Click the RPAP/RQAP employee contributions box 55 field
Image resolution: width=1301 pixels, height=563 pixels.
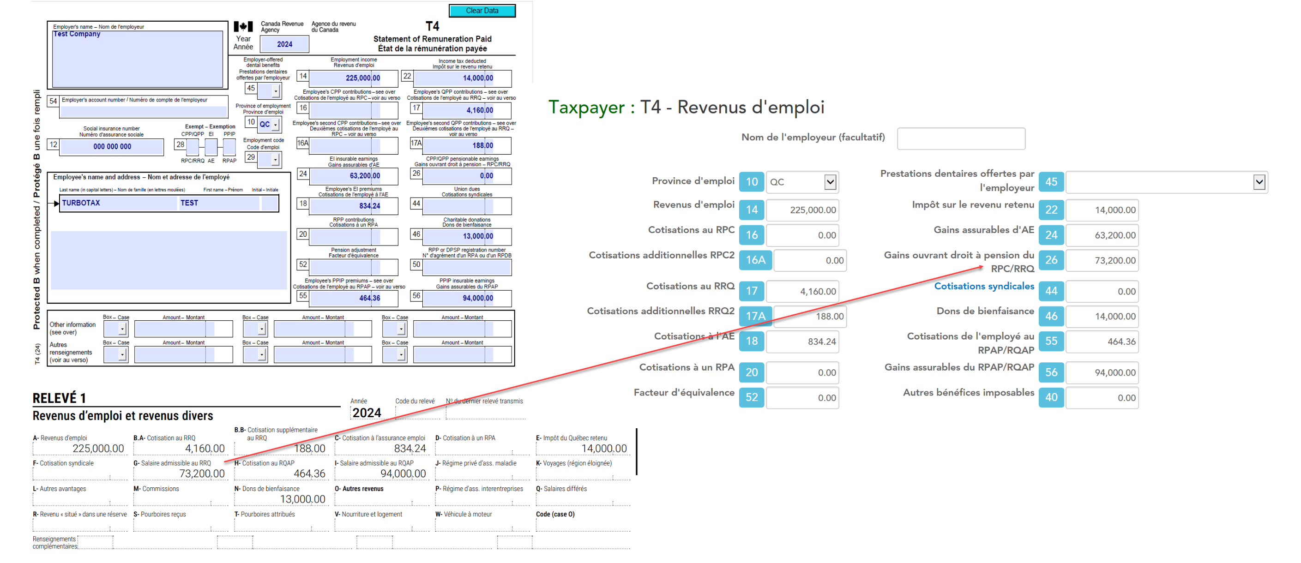click(1102, 342)
